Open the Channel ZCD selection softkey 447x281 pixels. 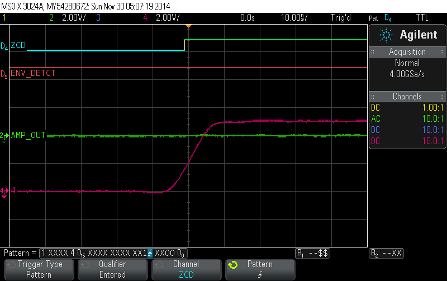click(x=186, y=269)
